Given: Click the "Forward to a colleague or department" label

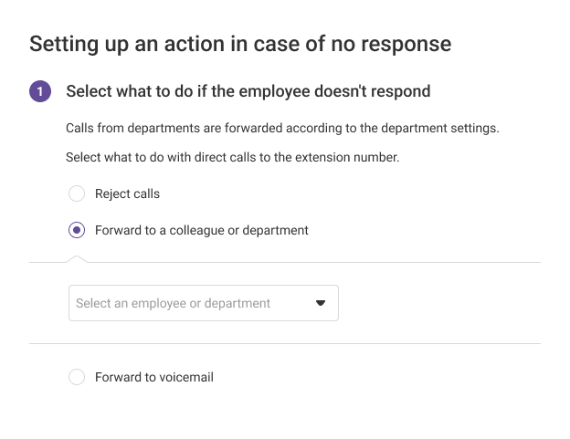Looking at the screenshot, I should tap(201, 230).
